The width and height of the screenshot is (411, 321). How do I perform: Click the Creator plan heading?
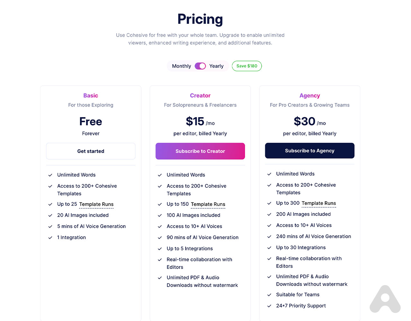pos(200,96)
